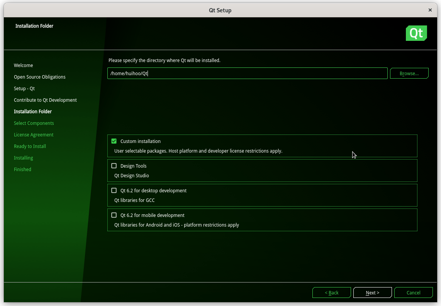Uncheck the Custom installation checkbox
The height and width of the screenshot is (306, 441).
click(114, 141)
